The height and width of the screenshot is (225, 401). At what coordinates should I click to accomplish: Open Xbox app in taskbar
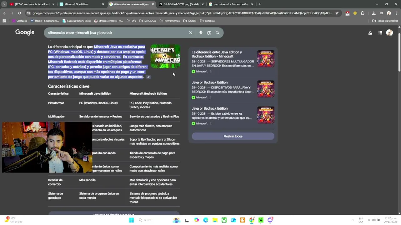224,220
